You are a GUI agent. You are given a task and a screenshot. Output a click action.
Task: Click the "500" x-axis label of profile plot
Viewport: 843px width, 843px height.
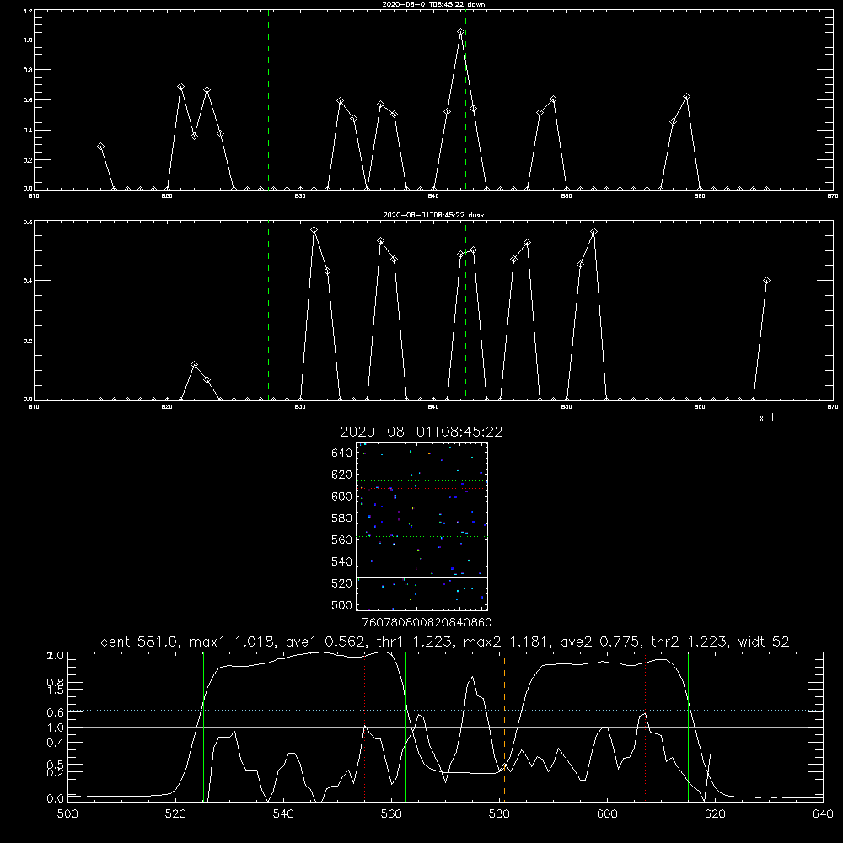(67, 813)
